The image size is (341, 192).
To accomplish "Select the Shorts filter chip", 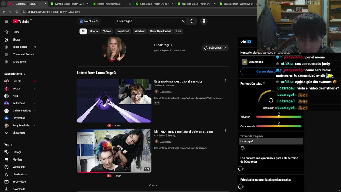I will pyautogui.click(x=94, y=31).
